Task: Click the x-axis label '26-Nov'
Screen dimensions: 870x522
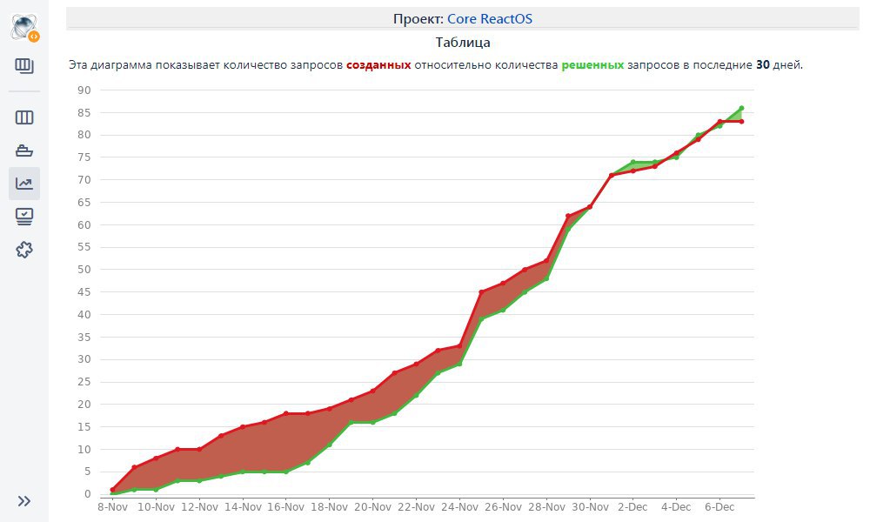Action: tap(503, 507)
